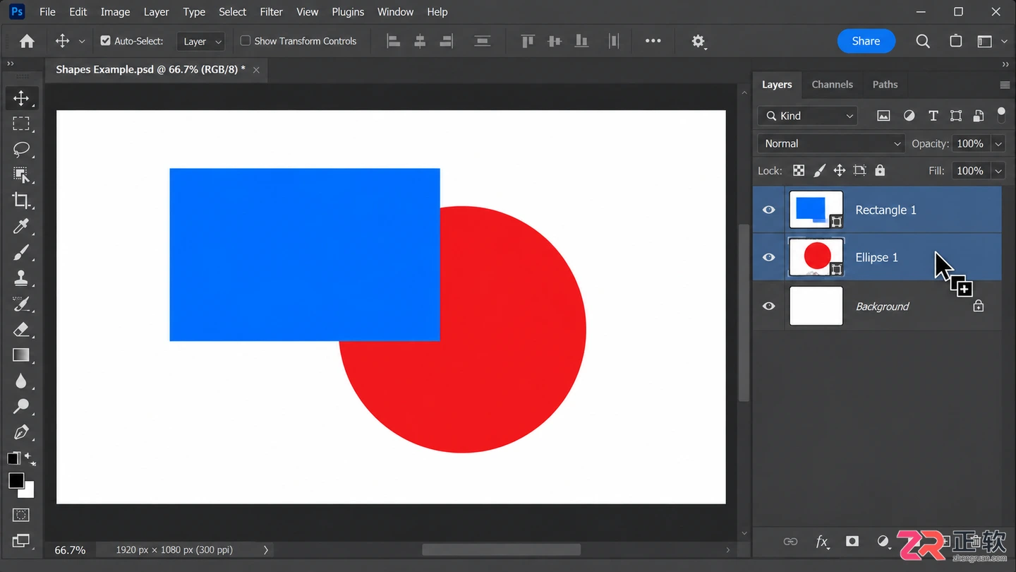Image resolution: width=1016 pixels, height=572 pixels.
Task: Select the Lasso tool
Action: (x=21, y=149)
